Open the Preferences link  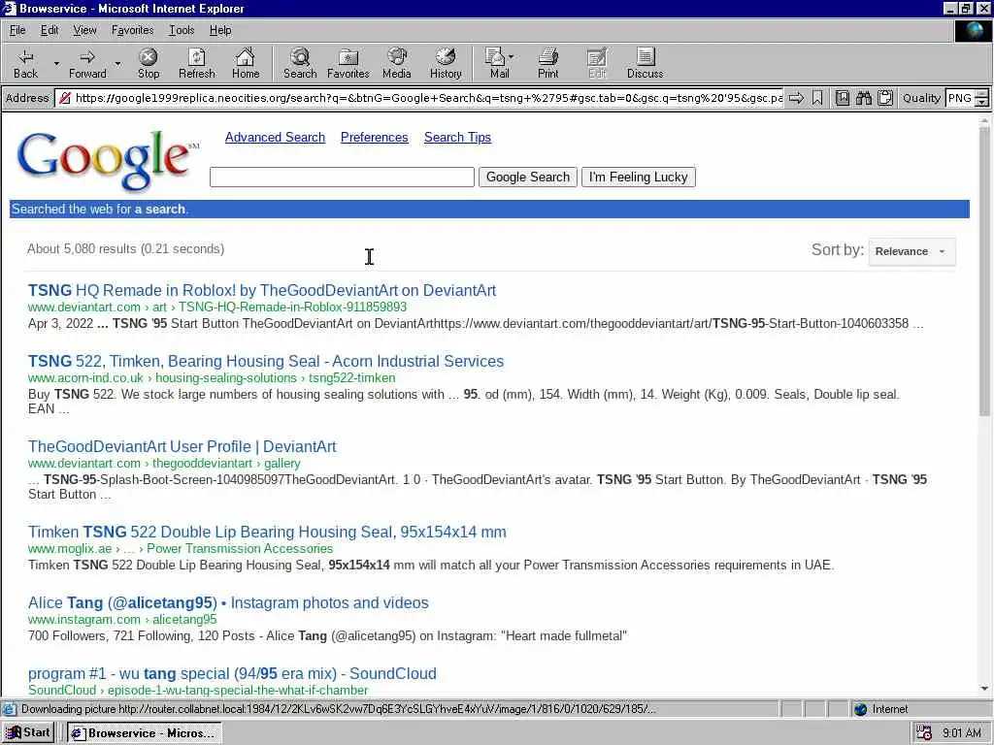[x=374, y=138]
